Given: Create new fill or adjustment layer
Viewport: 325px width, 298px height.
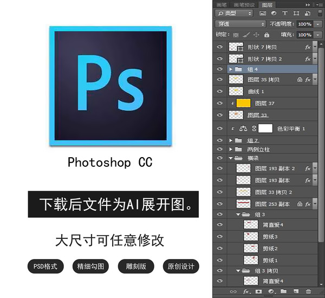Looking at the screenshot, I should 272,291.
